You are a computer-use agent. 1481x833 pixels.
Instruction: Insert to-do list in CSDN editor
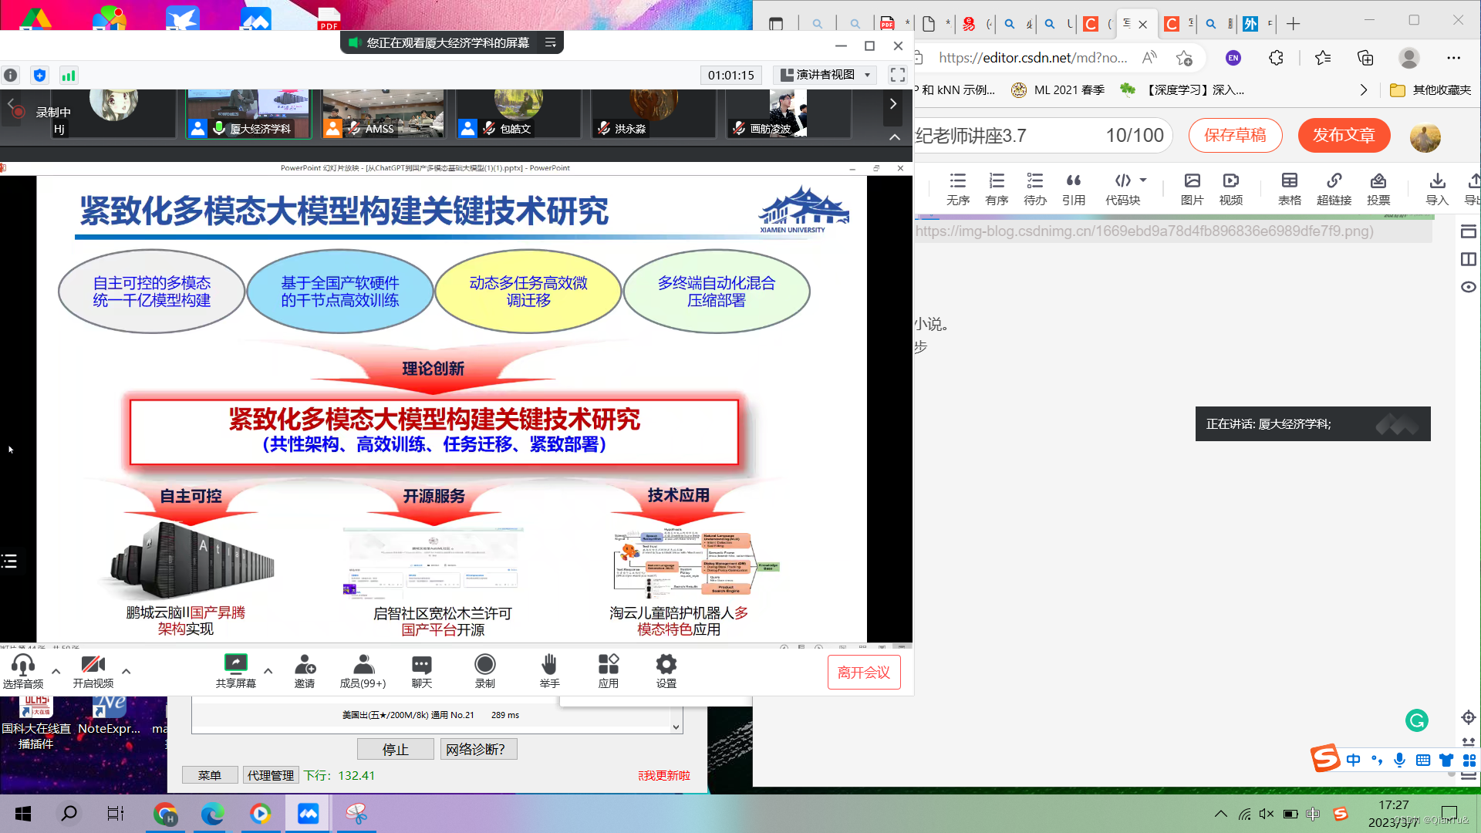1035,189
